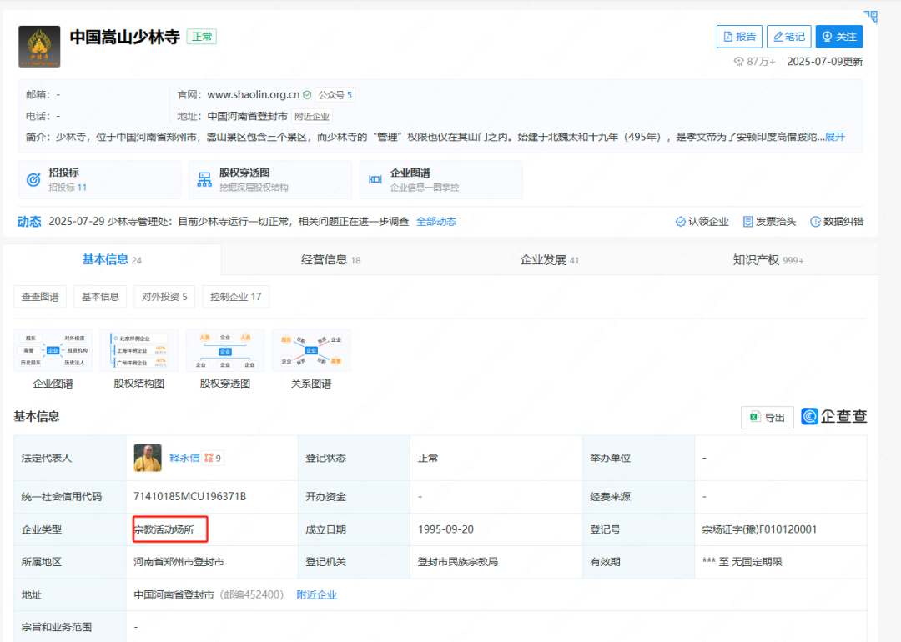The height and width of the screenshot is (642, 901).
Task: Switch to 经营信息 tab
Action: click(x=331, y=259)
